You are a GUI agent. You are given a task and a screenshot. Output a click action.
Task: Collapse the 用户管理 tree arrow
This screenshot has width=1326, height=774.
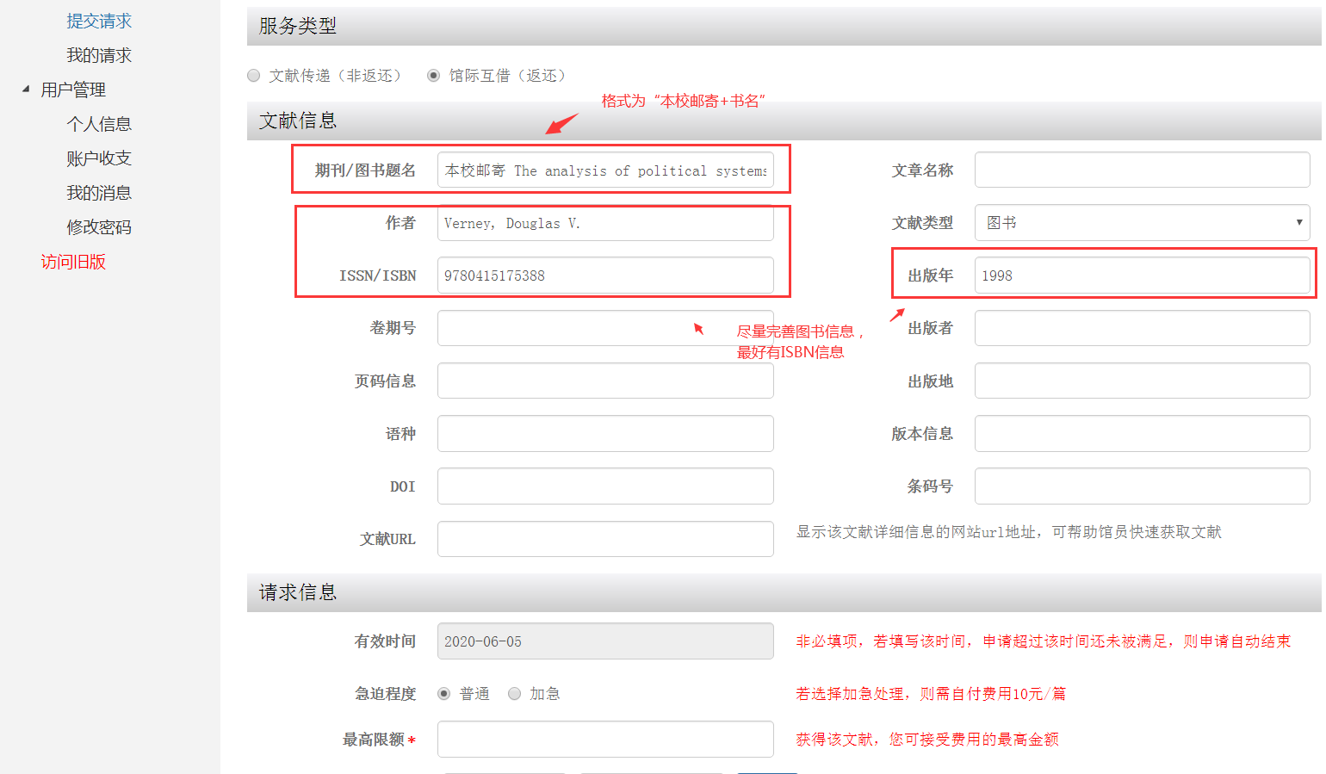click(26, 89)
